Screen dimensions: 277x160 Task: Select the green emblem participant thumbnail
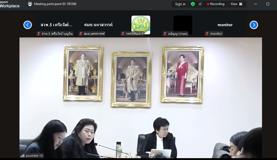(x=141, y=25)
